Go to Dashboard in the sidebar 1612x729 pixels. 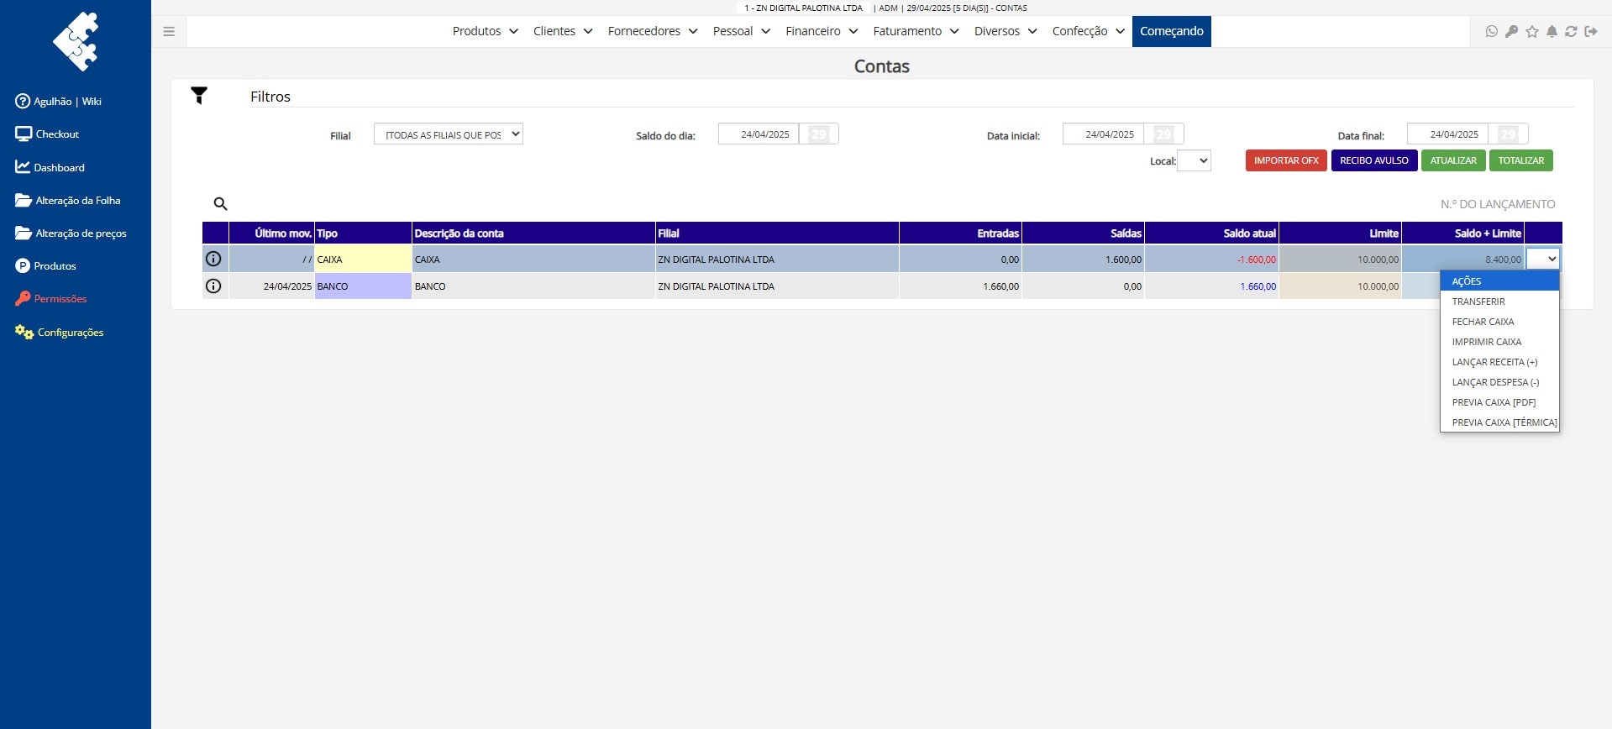pos(50,167)
